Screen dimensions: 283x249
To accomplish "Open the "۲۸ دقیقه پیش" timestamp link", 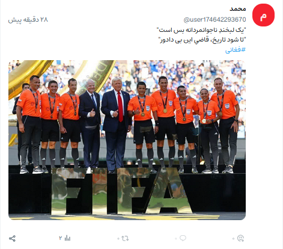I will [x=28, y=20].
